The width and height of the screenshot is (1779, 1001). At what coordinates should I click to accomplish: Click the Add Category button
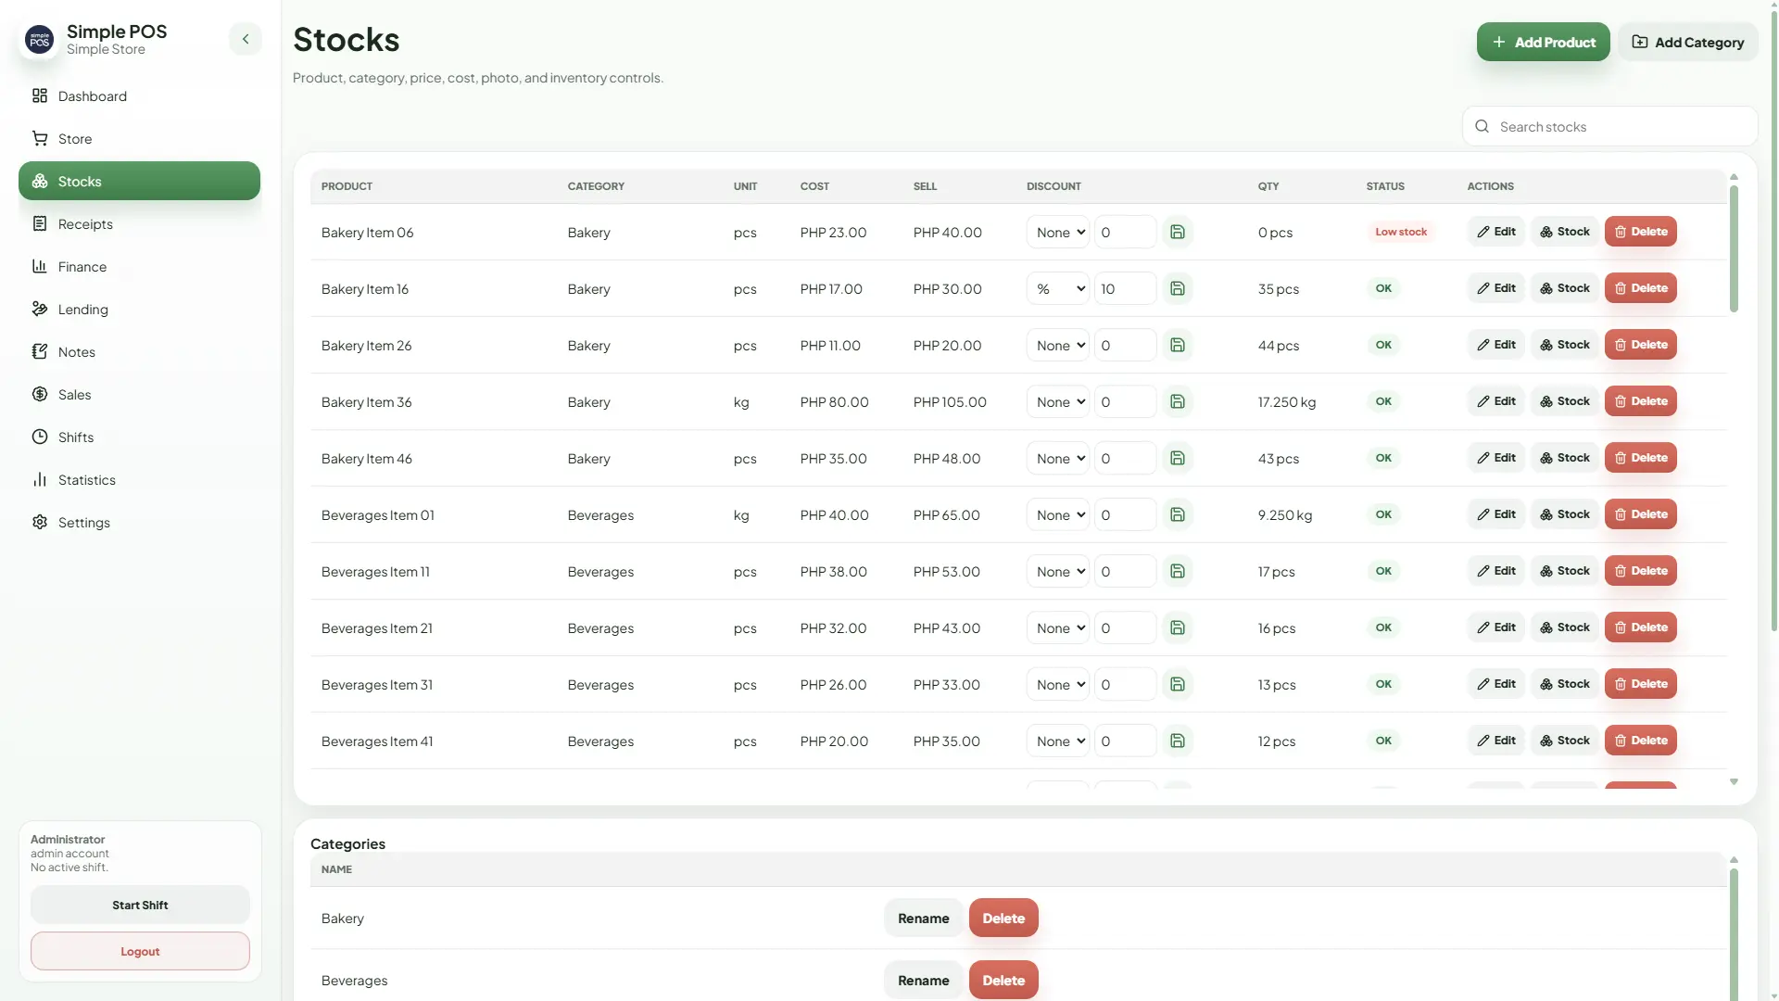(x=1687, y=42)
